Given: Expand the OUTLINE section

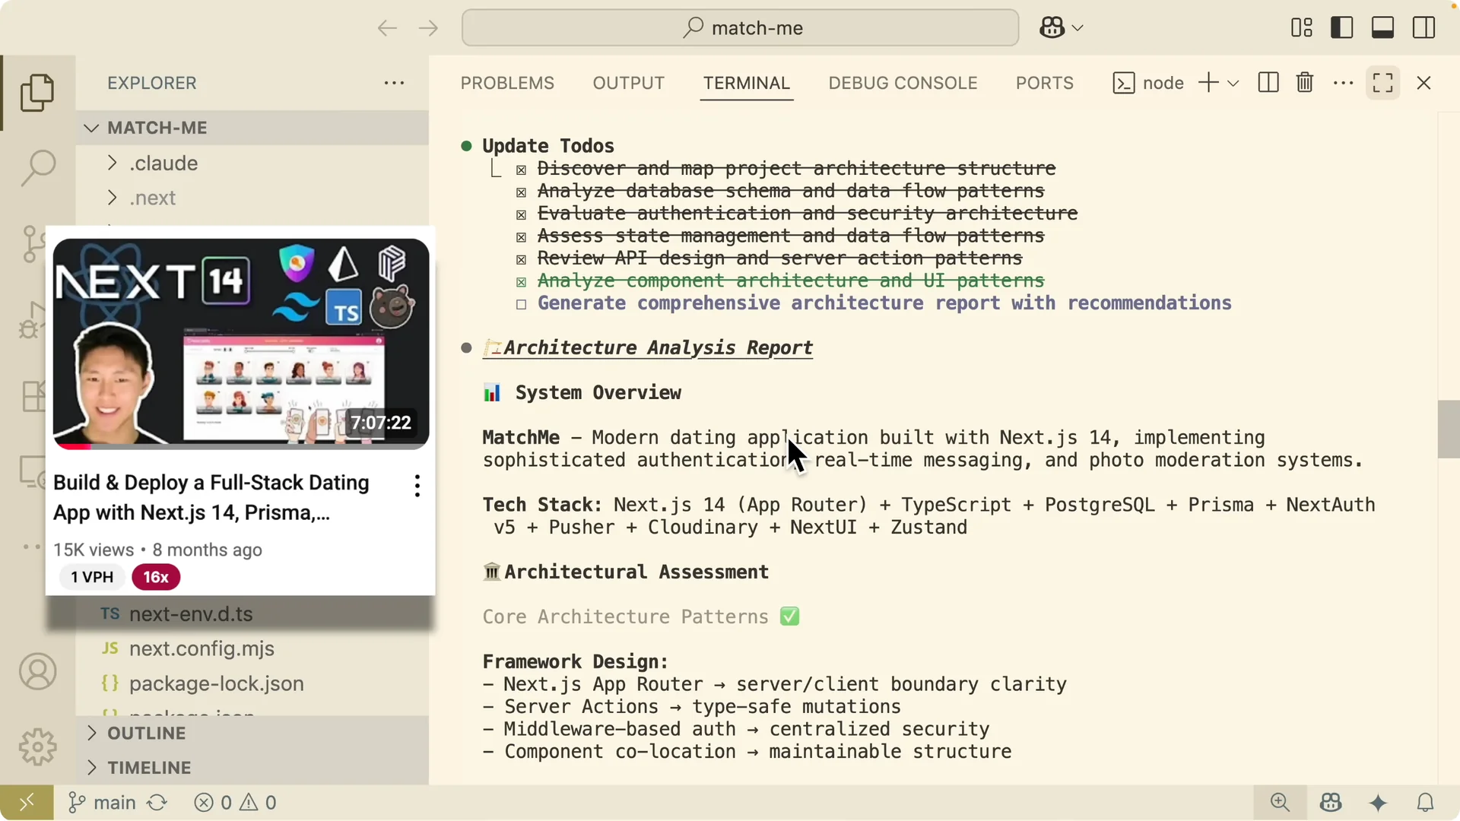Looking at the screenshot, I should [x=252, y=734].
